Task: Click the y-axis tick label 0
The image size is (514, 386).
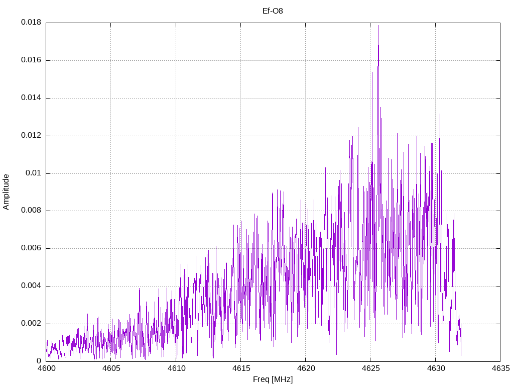Action: tap(39, 361)
